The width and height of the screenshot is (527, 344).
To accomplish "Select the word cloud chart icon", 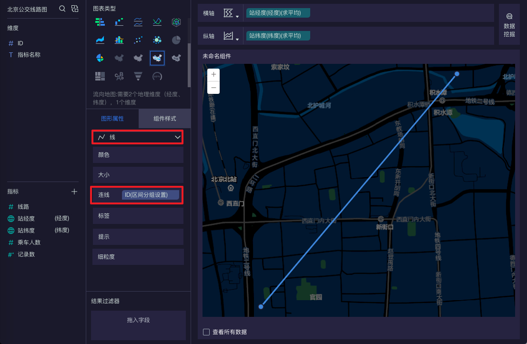I will [x=119, y=76].
